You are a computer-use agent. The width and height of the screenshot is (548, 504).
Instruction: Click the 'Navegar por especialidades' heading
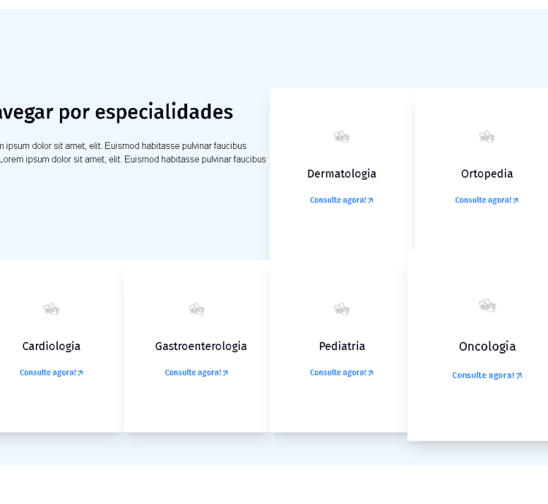coord(115,112)
